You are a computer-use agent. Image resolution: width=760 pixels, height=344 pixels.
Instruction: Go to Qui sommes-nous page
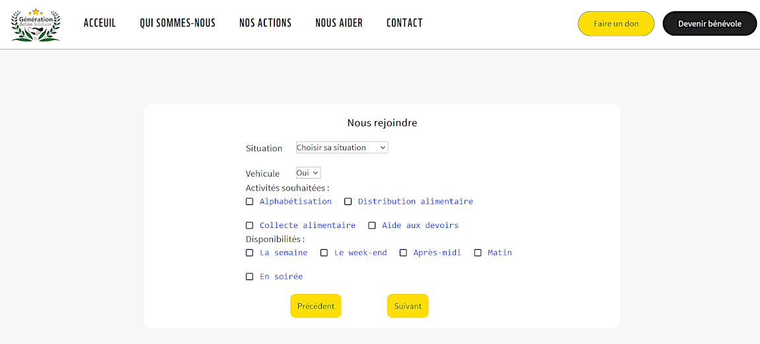click(x=177, y=23)
